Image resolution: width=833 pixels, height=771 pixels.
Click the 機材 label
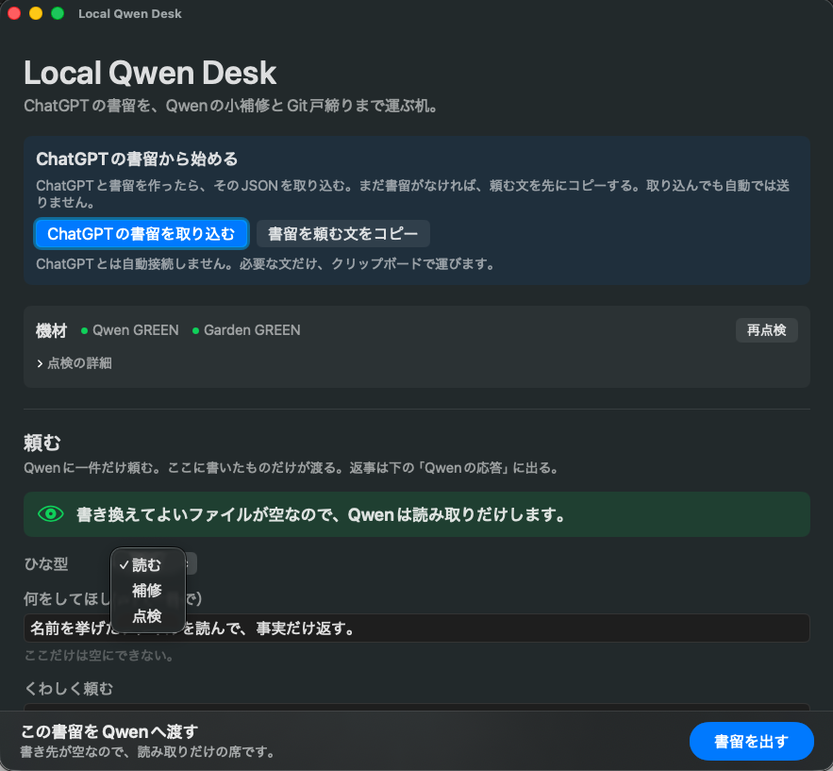click(52, 330)
